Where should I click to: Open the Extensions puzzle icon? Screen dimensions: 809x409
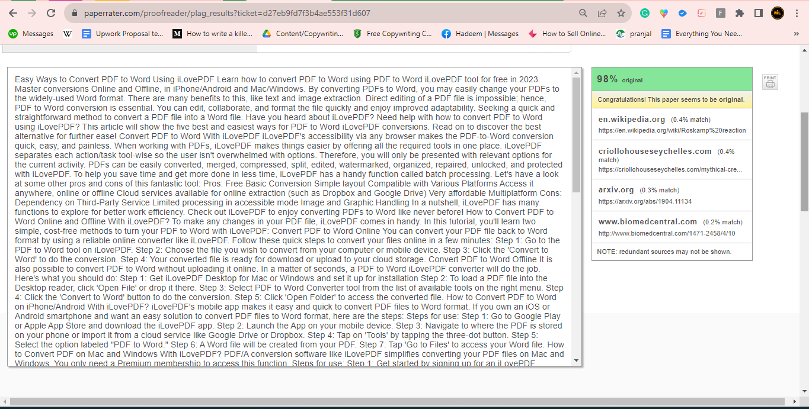coord(740,13)
